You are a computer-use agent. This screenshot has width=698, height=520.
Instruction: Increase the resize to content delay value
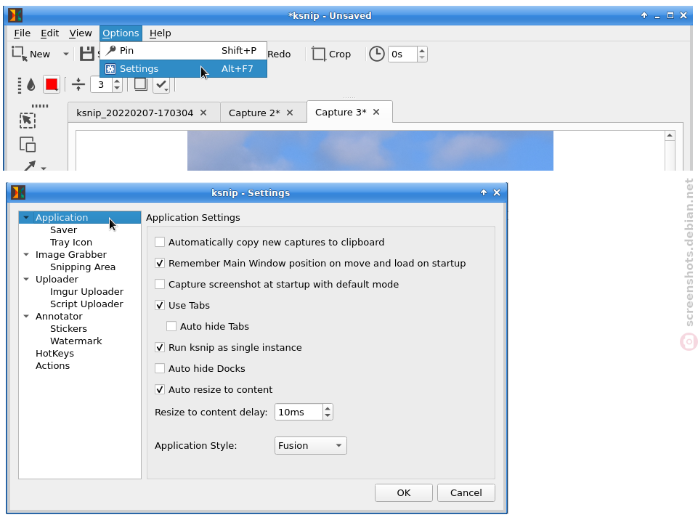pyautogui.click(x=328, y=408)
